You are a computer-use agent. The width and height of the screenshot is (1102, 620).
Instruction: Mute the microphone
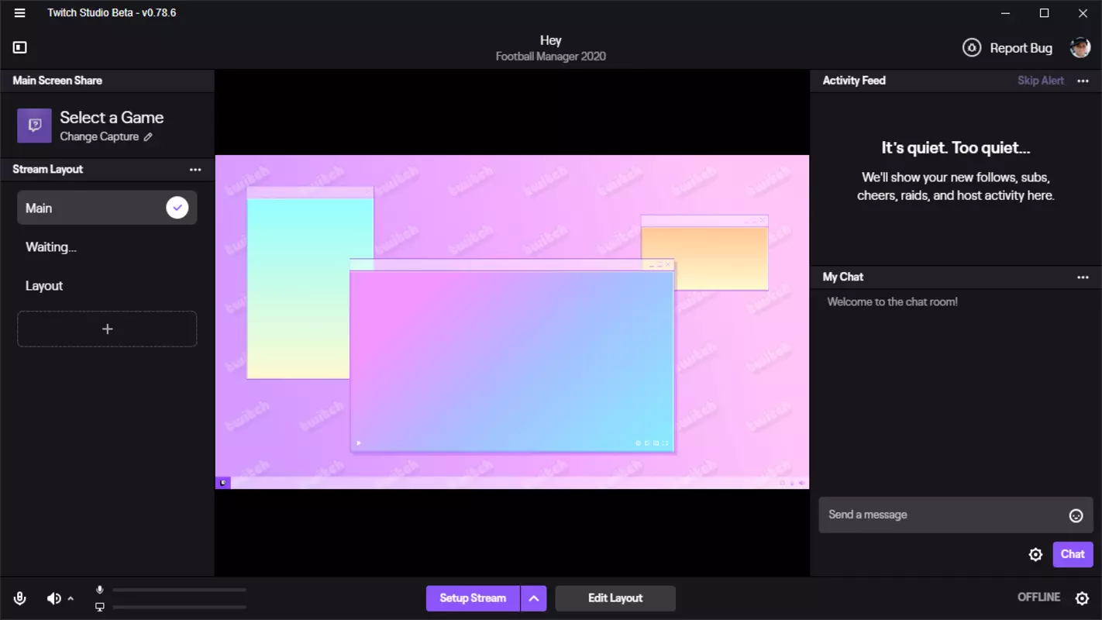(x=20, y=598)
